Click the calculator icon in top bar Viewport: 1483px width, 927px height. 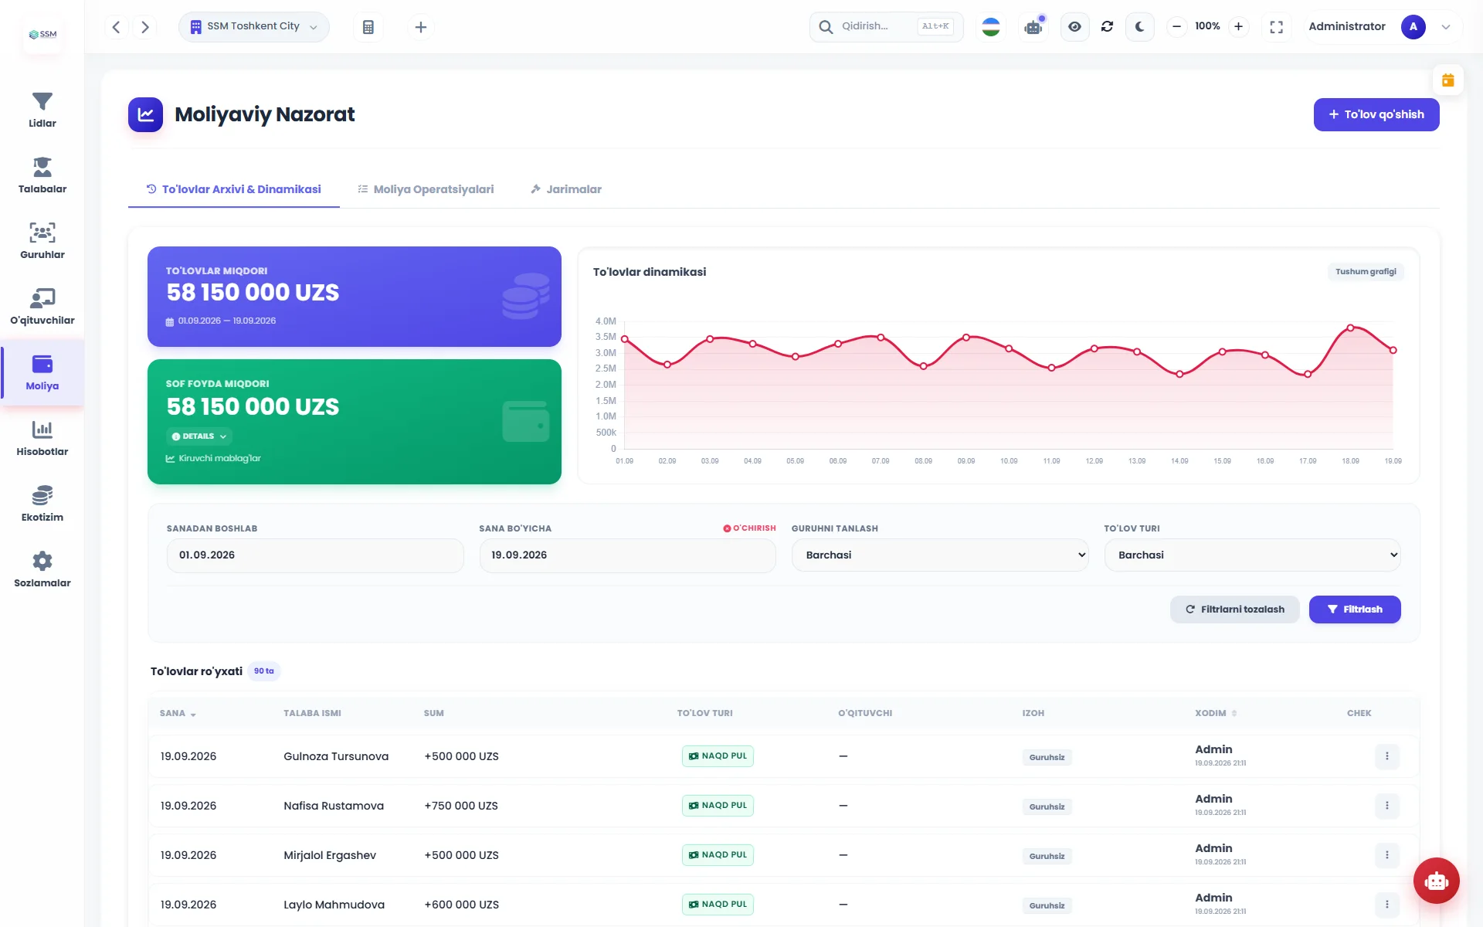(368, 27)
